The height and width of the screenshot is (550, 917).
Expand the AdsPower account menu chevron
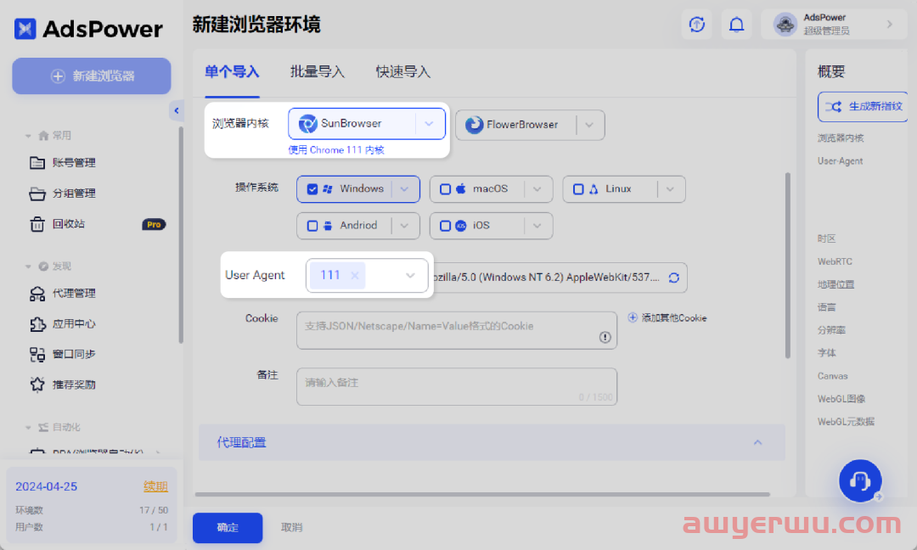tap(890, 25)
